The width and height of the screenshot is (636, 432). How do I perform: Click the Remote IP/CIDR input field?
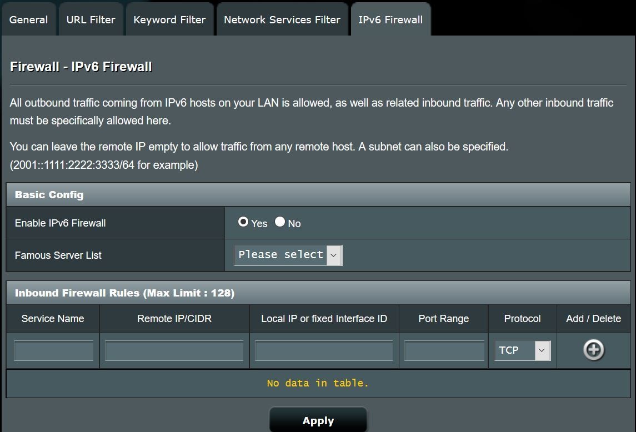174,350
